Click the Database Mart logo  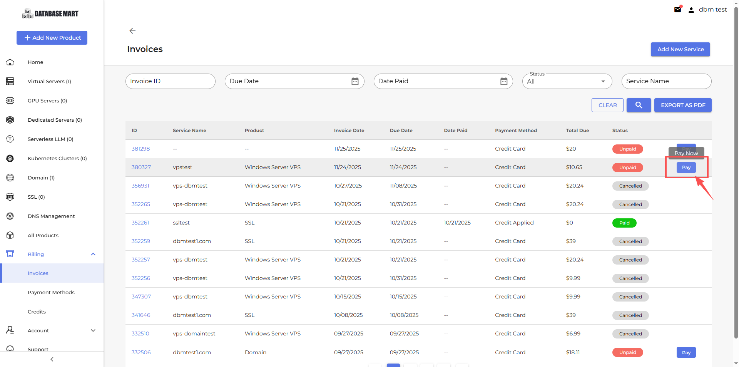[x=50, y=14]
